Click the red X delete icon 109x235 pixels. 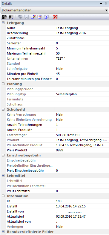point(55,17)
